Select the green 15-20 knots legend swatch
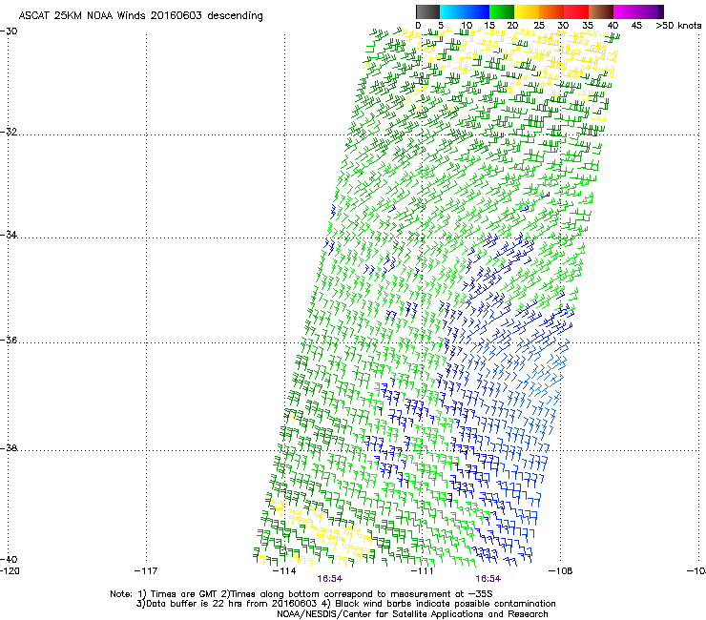The width and height of the screenshot is (706, 620). point(502,11)
